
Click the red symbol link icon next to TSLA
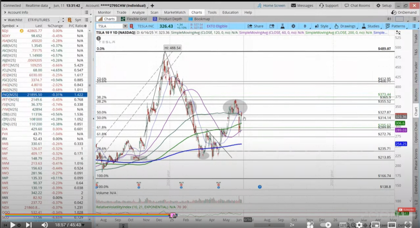pos(131,26)
